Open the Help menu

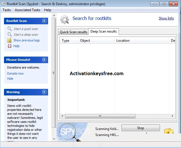(48, 10)
